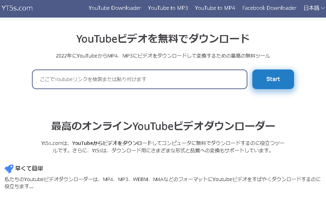
Task: Go to YouTube to MP3 page
Action: [168, 8]
